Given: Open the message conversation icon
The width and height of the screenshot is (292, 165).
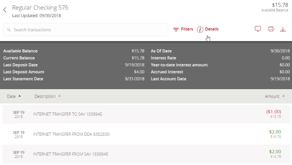Looking at the screenshot, I should point(258,29).
